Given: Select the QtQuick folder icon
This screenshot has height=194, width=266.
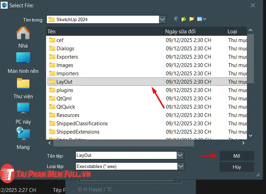Looking at the screenshot, I should 52,107.
